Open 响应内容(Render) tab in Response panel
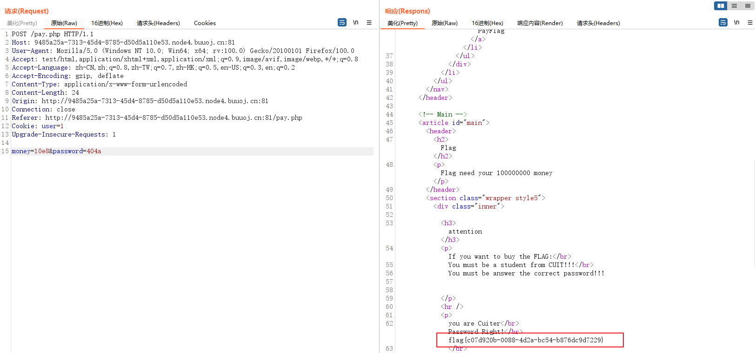 click(x=540, y=23)
